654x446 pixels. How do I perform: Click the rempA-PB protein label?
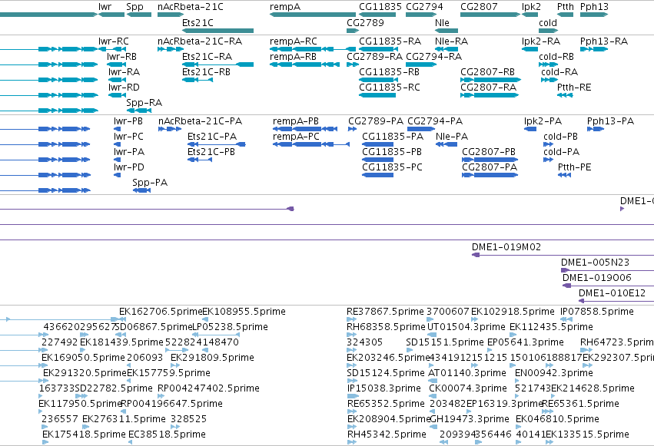pos(296,121)
